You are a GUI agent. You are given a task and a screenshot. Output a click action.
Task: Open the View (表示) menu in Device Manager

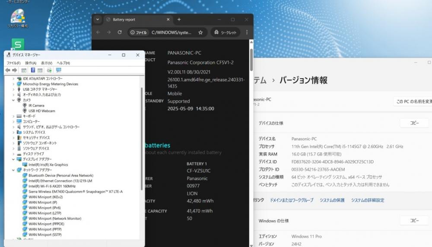coord(47,63)
